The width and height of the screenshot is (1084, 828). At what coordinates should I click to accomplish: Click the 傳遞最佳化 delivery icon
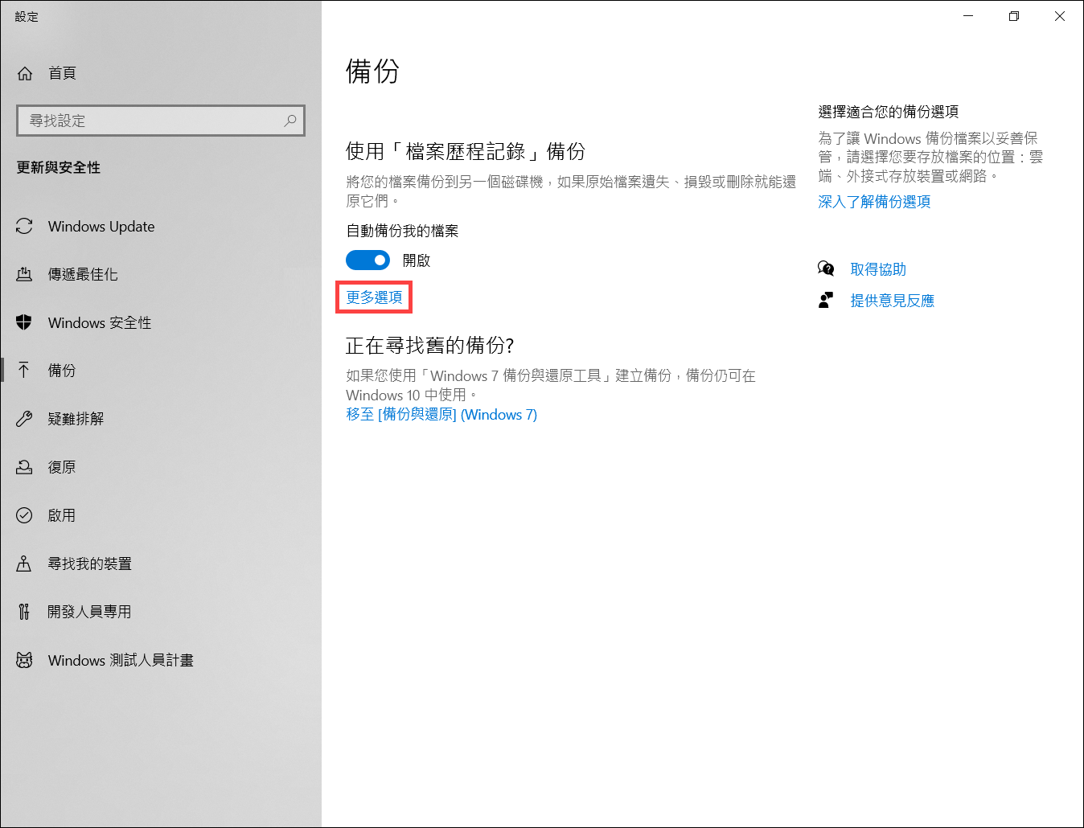[x=24, y=274]
